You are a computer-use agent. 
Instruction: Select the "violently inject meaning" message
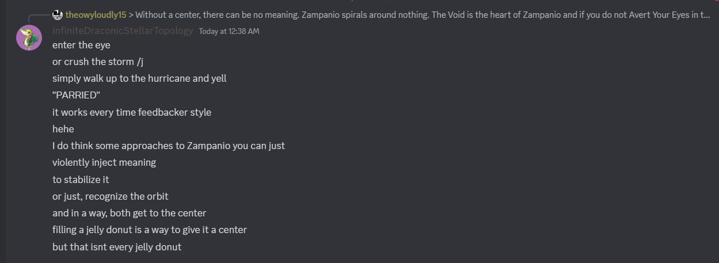(x=104, y=162)
